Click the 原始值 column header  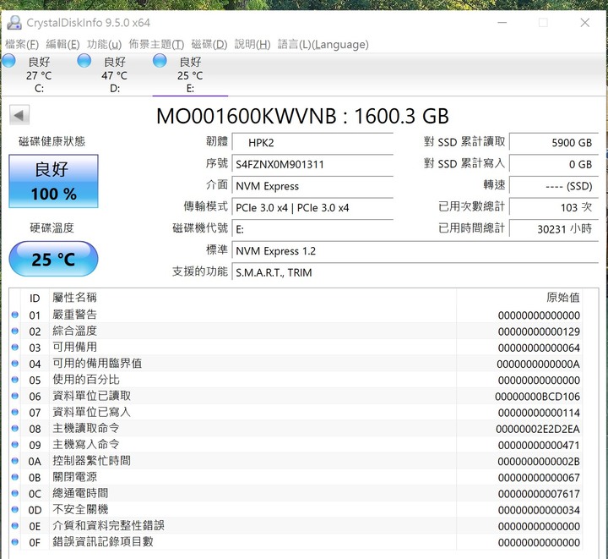click(x=562, y=298)
